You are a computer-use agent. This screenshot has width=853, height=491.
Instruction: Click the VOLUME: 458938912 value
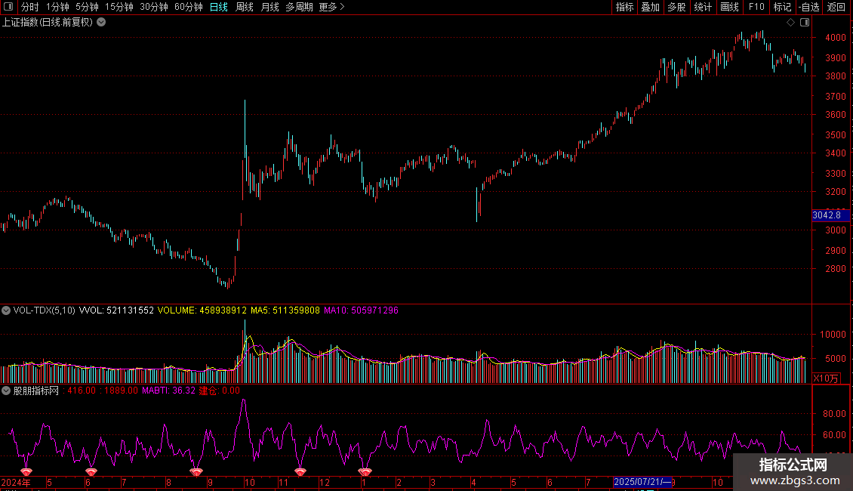tap(202, 310)
